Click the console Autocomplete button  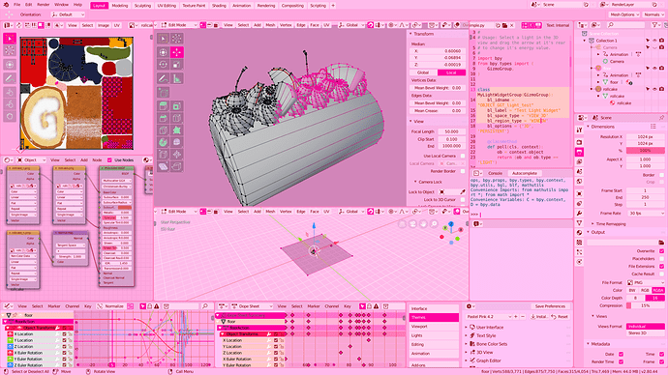pyautogui.click(x=525, y=173)
